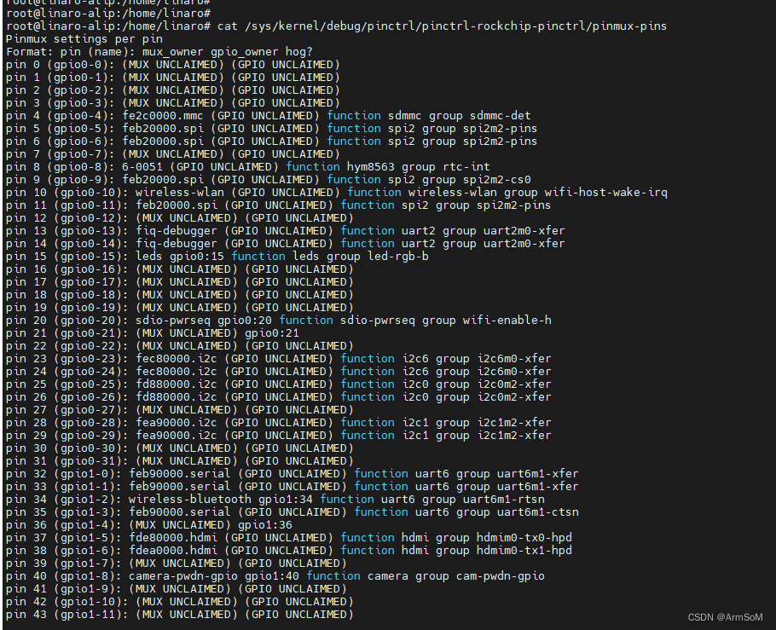The width and height of the screenshot is (776, 630).
Task: Click pin 24 i2c6m0-xfer line
Action: click(278, 372)
